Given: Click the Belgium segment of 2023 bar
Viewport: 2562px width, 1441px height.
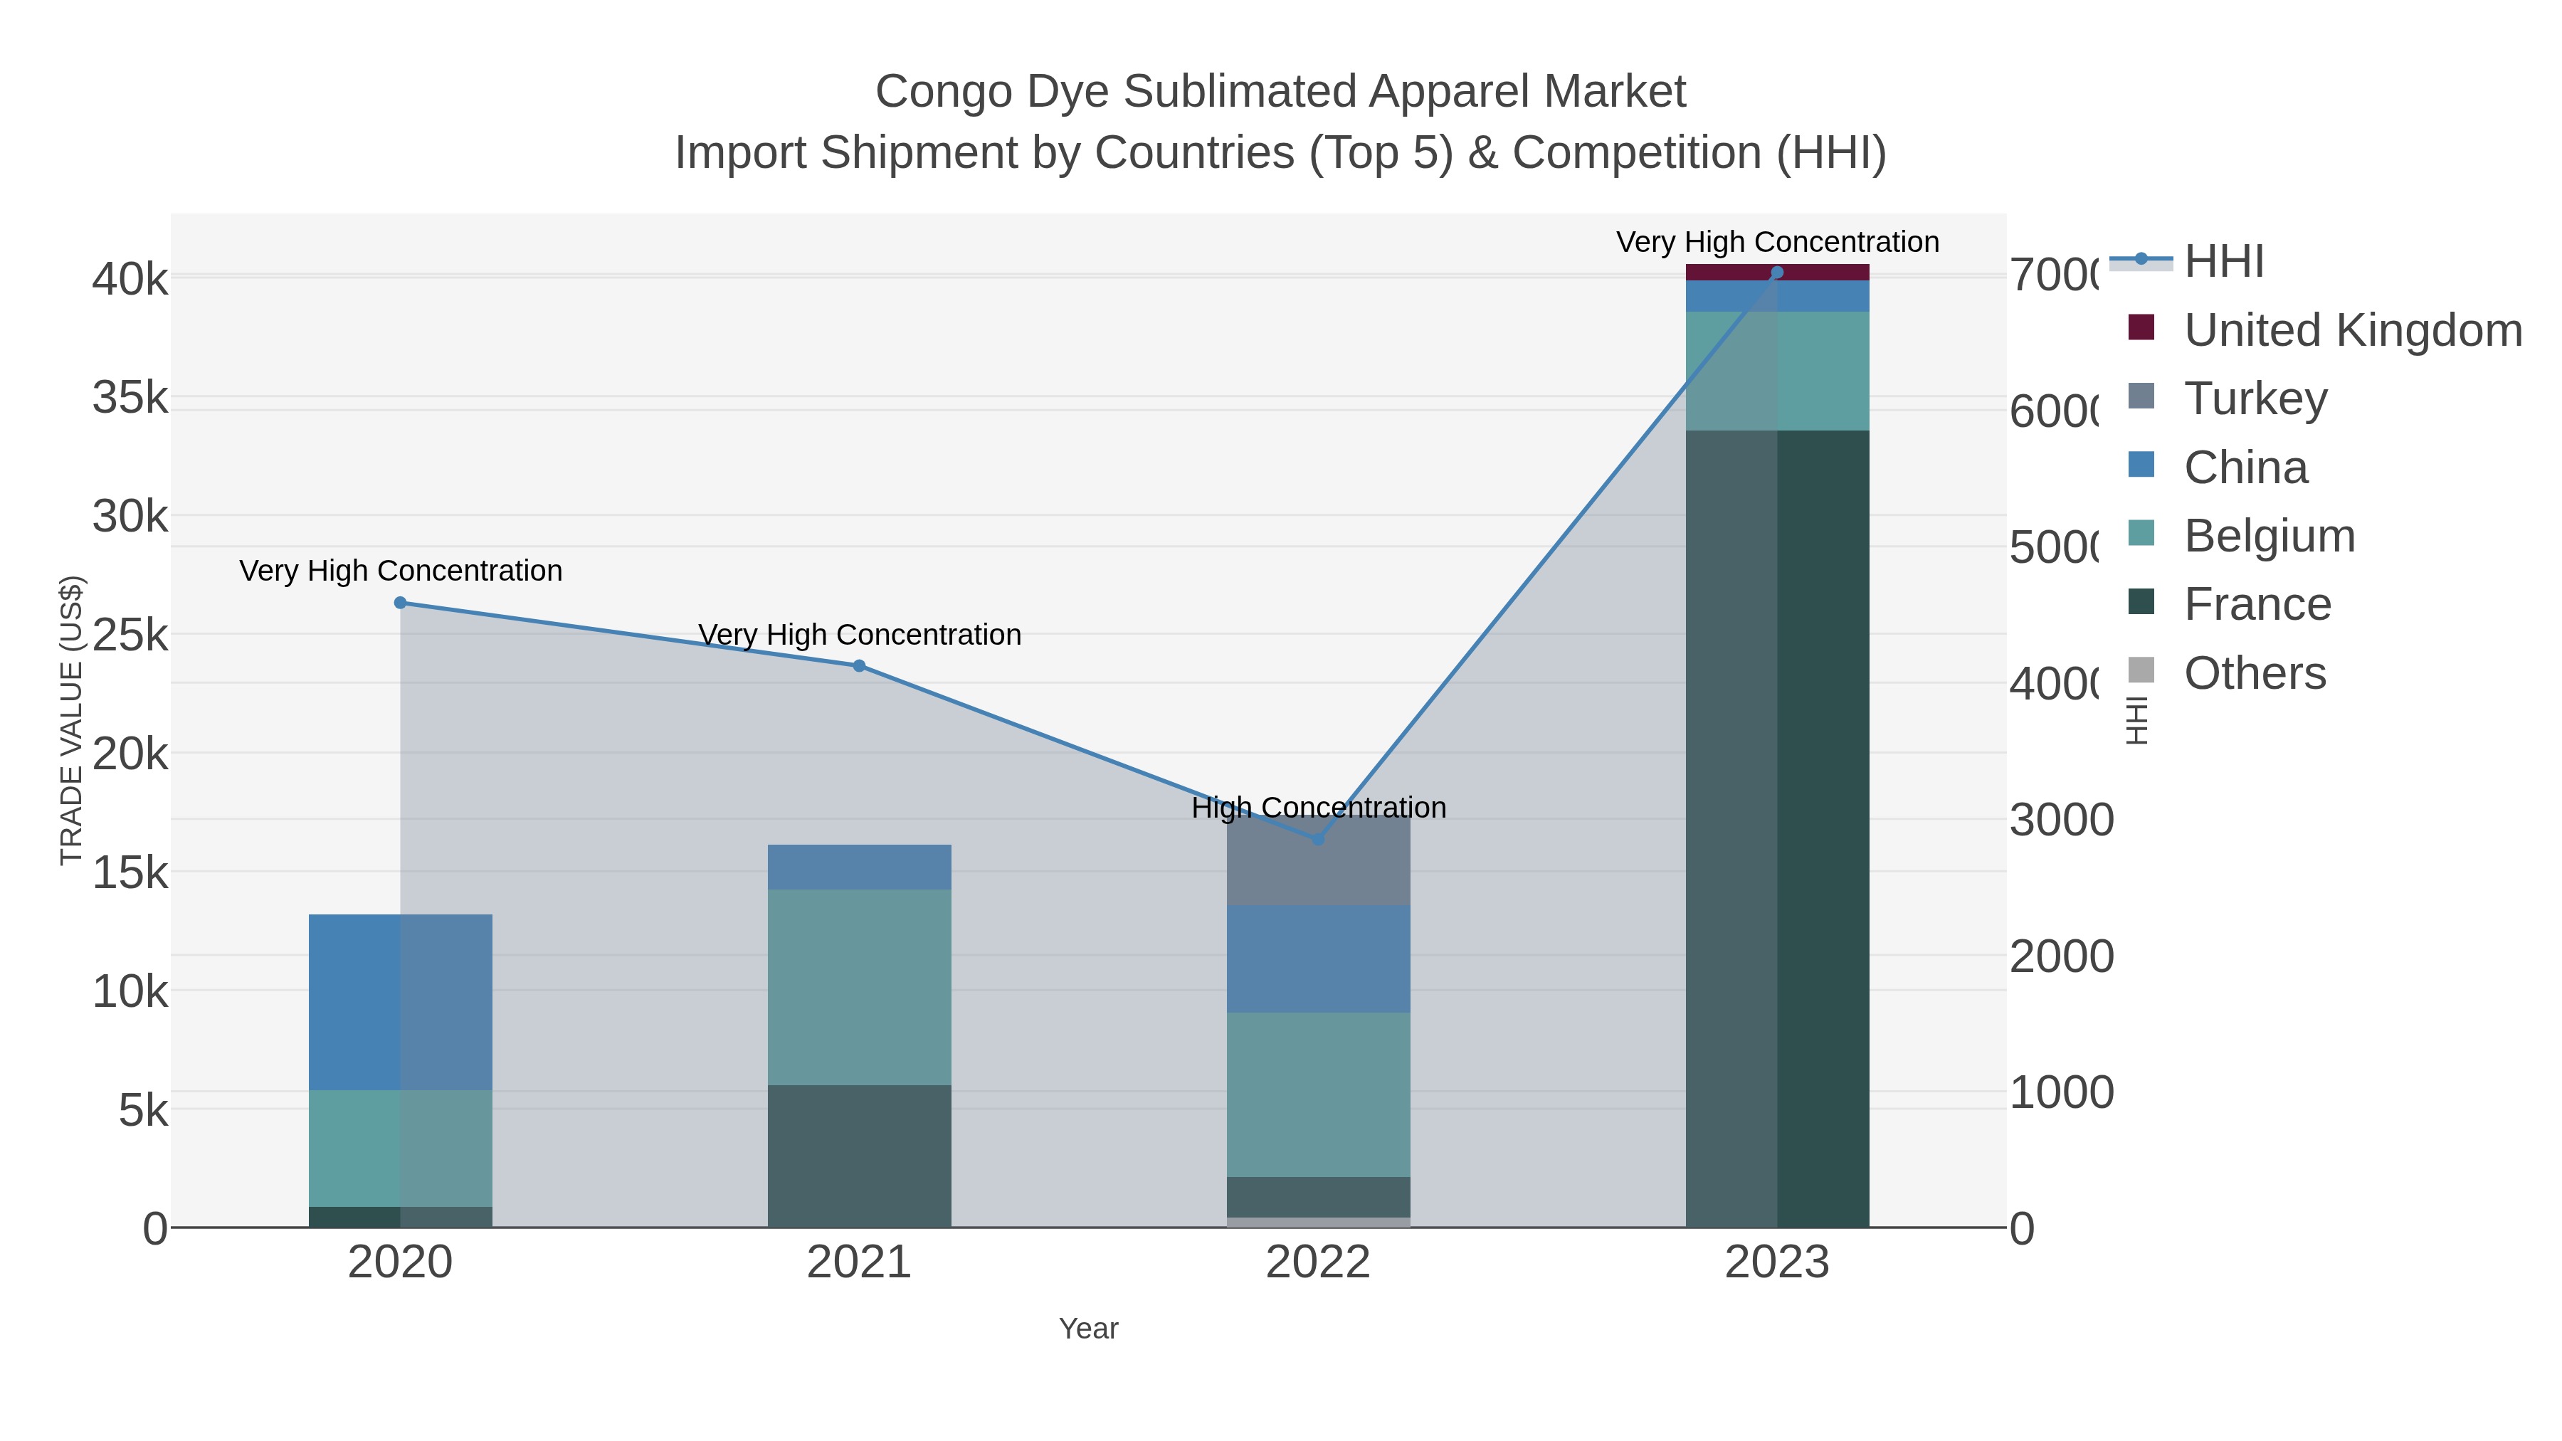Looking at the screenshot, I should tap(1777, 371).
